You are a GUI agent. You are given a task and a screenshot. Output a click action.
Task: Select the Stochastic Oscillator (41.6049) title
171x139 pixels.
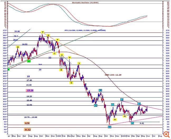tap(85, 3)
